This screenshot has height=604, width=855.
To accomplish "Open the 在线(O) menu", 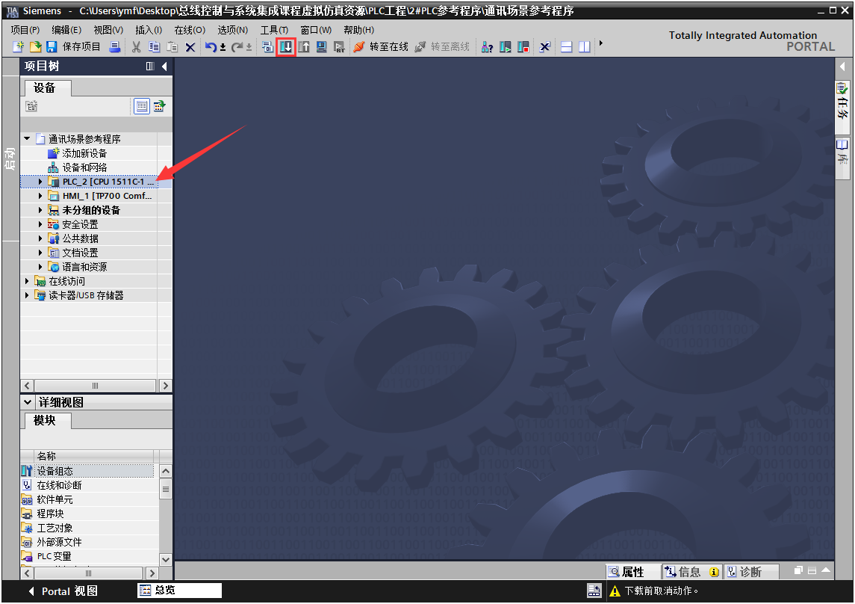I will 190,30.
